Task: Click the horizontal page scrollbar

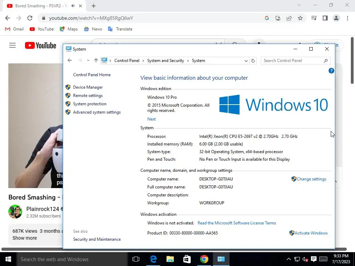Action: 174,249
